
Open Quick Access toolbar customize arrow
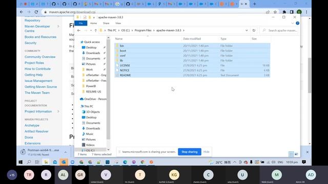[x=94, y=17]
